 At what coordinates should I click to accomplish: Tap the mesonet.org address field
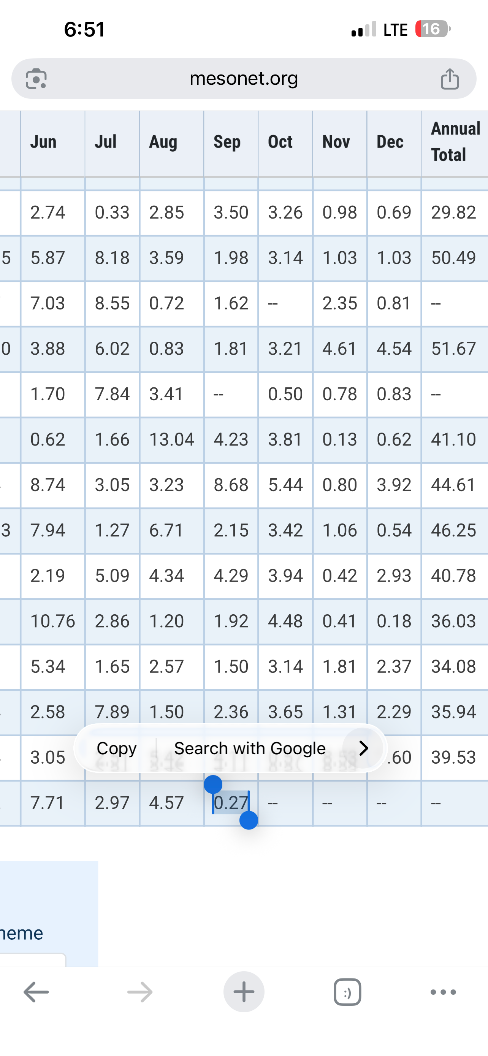click(x=244, y=78)
